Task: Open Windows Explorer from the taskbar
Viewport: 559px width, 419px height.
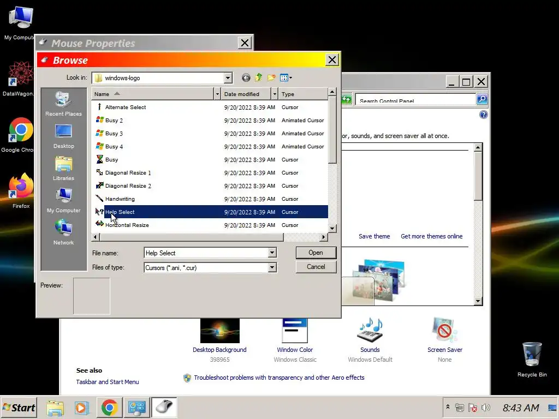Action: [x=55, y=408]
